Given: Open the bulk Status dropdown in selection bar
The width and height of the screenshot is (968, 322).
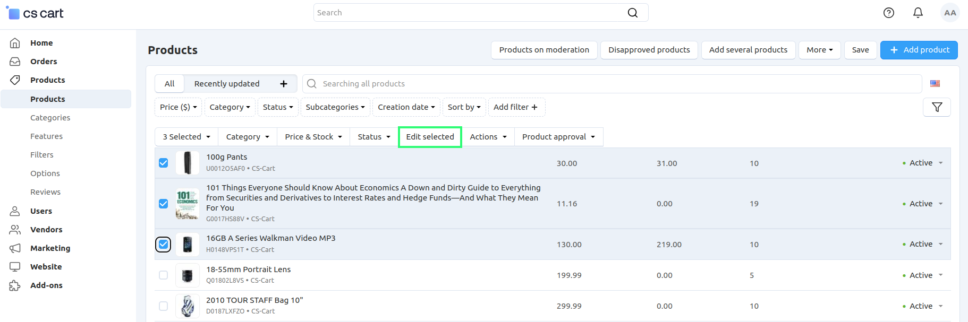Looking at the screenshot, I should click(x=374, y=137).
